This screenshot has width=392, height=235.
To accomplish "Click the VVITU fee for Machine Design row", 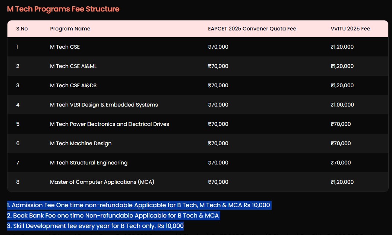I will [x=341, y=143].
